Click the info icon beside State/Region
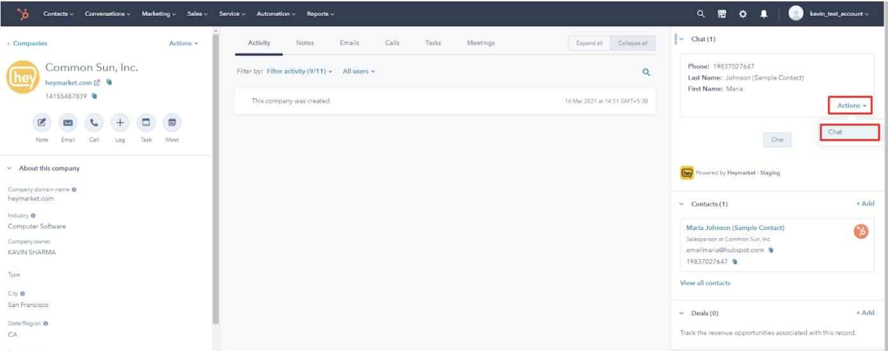This screenshot has height=351, width=888. pos(47,324)
